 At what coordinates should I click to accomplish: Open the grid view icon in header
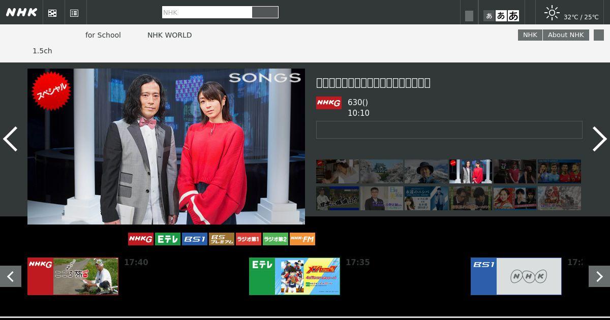pyautogui.click(x=52, y=13)
